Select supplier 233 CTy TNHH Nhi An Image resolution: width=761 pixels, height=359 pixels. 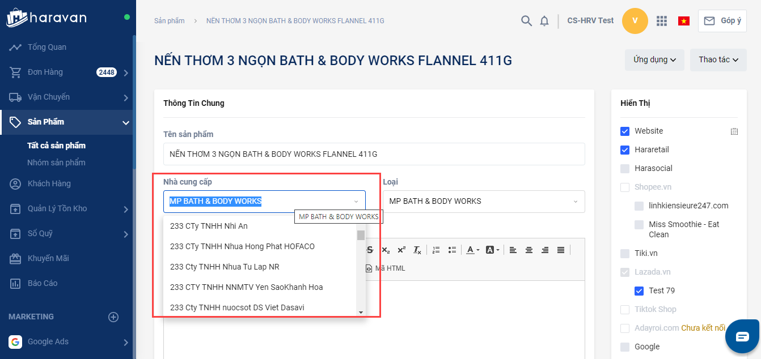(209, 226)
